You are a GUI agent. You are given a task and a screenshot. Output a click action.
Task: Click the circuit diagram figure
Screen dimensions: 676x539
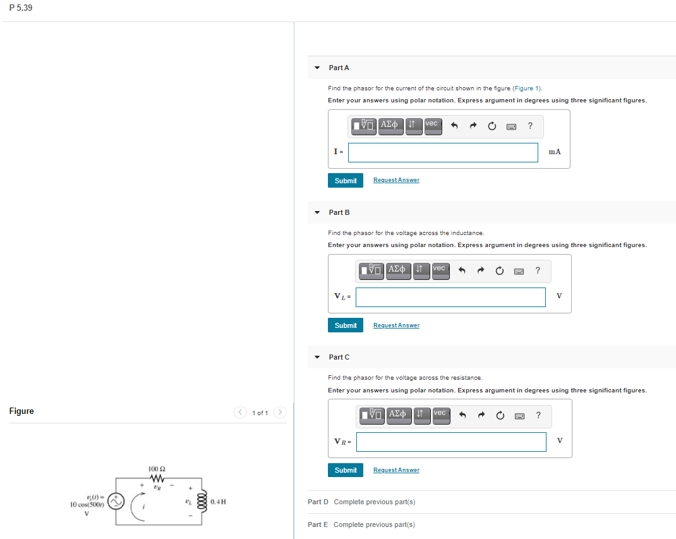[148, 496]
